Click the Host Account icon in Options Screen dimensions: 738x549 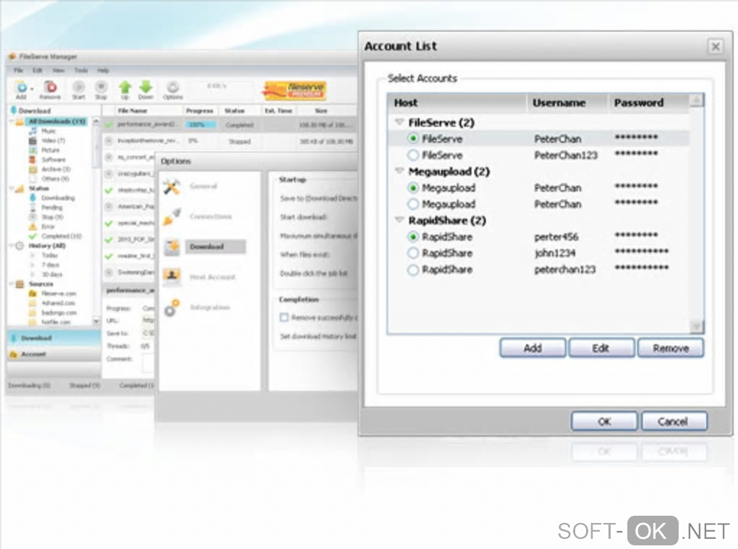pyautogui.click(x=171, y=276)
